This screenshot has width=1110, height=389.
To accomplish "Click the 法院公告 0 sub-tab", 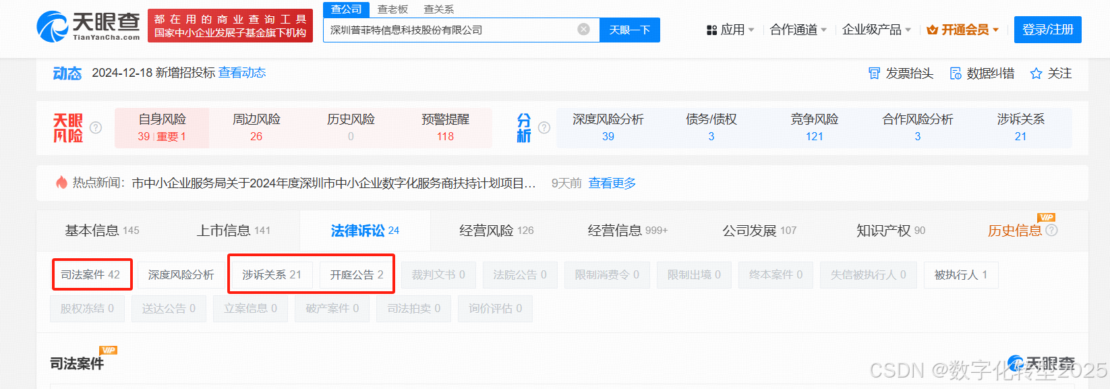I will click(520, 274).
